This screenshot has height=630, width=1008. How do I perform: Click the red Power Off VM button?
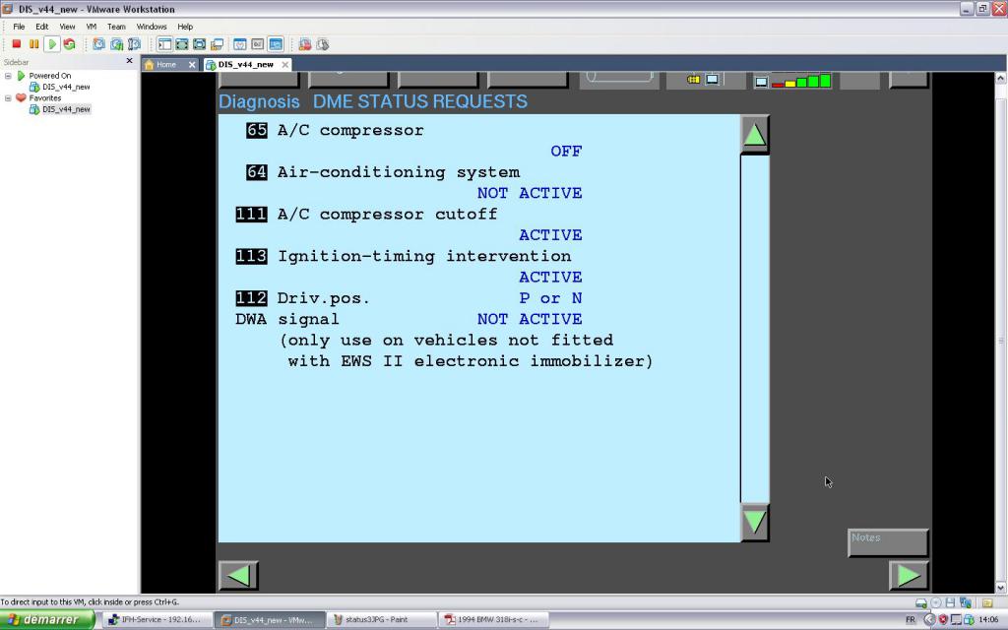(x=17, y=44)
